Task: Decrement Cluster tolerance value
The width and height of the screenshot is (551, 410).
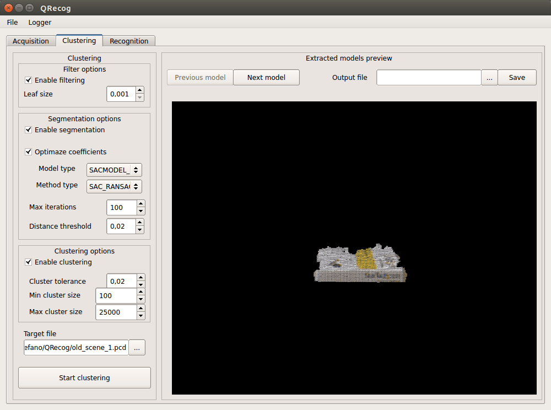Action: 141,284
